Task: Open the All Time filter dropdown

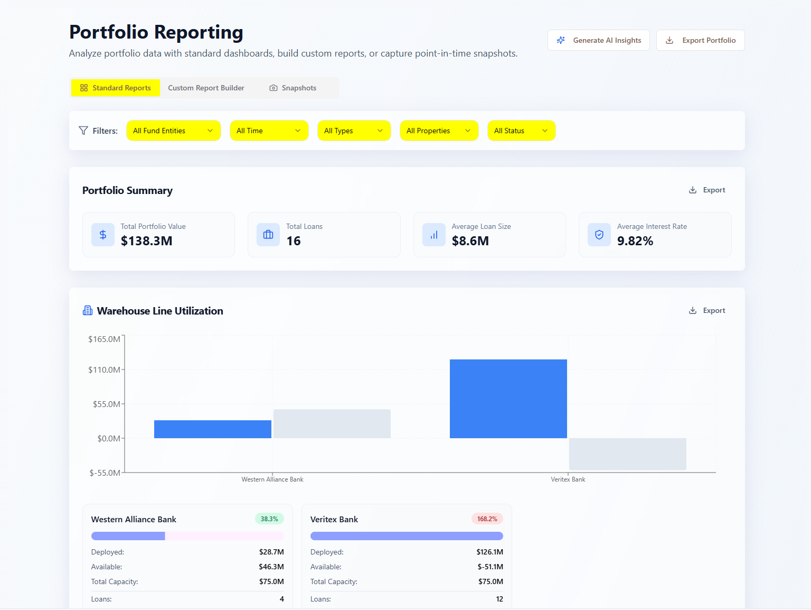Action: pyautogui.click(x=269, y=130)
